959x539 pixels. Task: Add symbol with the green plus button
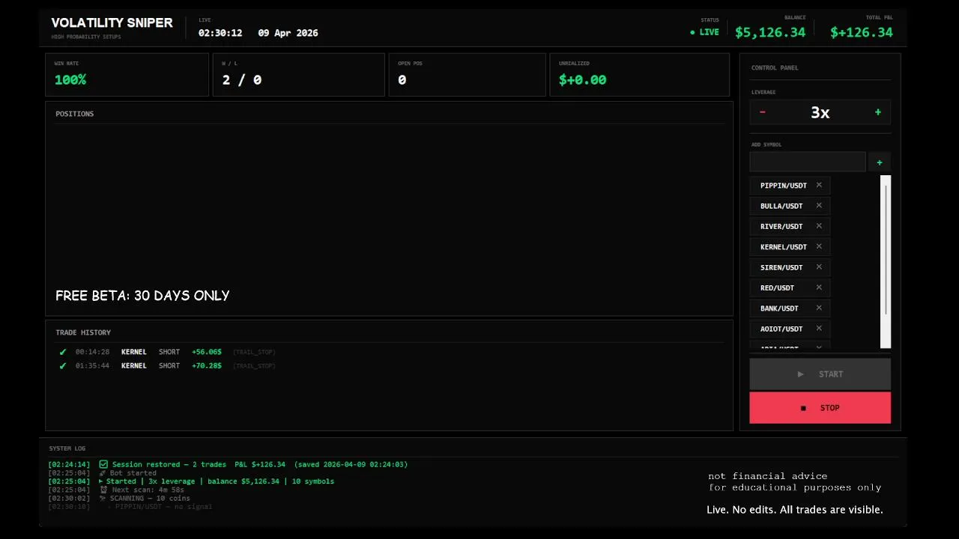880,162
